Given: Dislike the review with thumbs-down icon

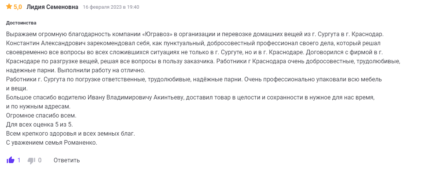Looking at the screenshot, I should [x=31, y=160].
